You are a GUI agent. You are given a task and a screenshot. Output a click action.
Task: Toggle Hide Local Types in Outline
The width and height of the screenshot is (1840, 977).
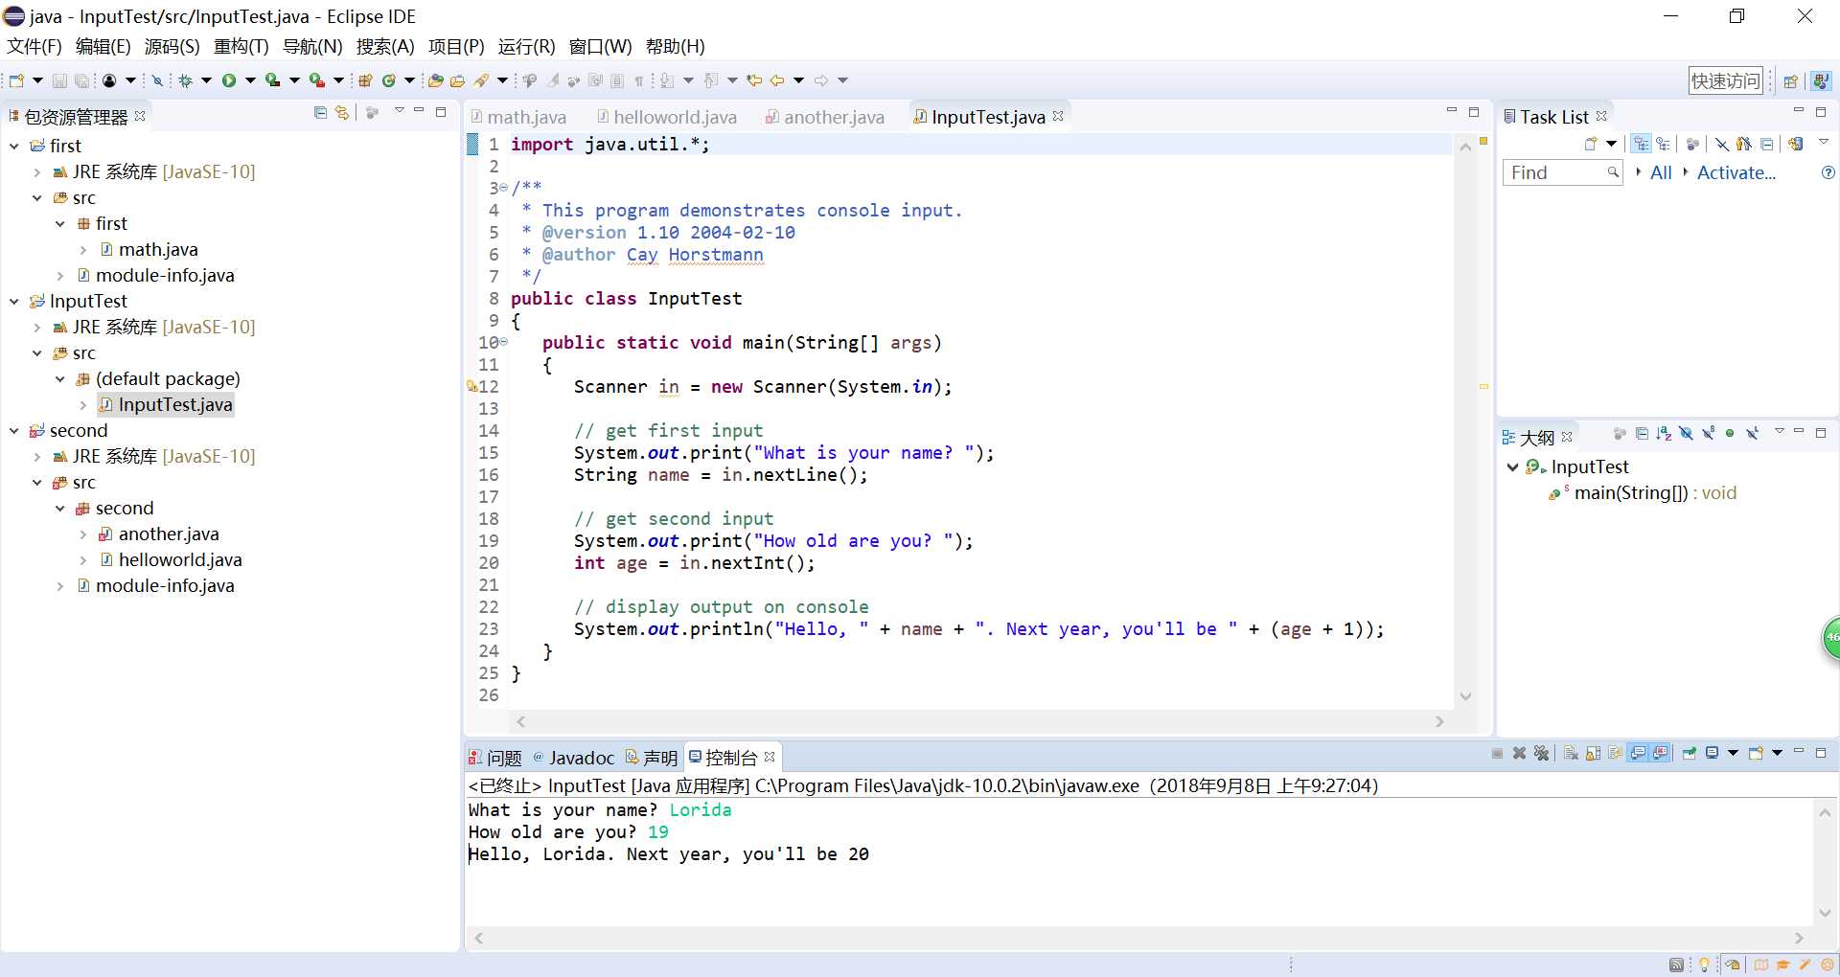point(1752,434)
